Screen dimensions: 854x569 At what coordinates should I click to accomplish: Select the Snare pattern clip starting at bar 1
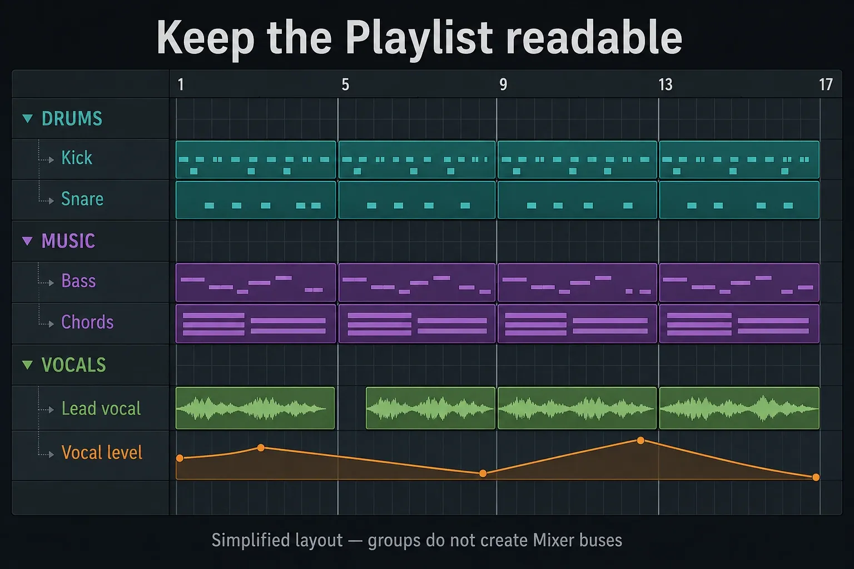(x=256, y=200)
